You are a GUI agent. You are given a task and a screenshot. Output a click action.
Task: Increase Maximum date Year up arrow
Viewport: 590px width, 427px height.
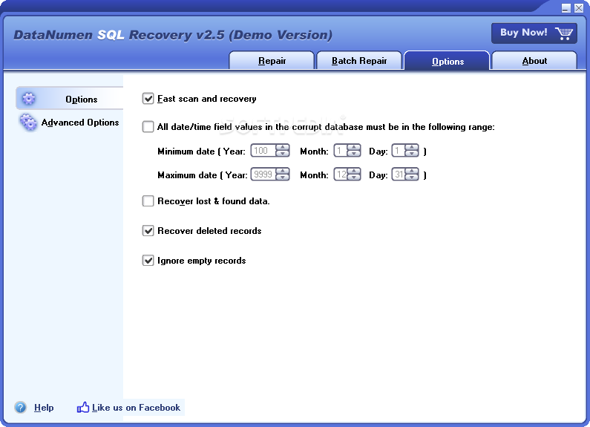283,171
